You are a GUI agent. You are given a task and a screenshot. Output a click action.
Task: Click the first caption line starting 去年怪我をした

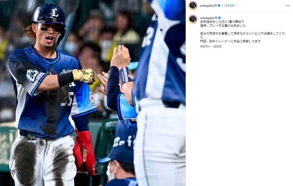coord(222,22)
